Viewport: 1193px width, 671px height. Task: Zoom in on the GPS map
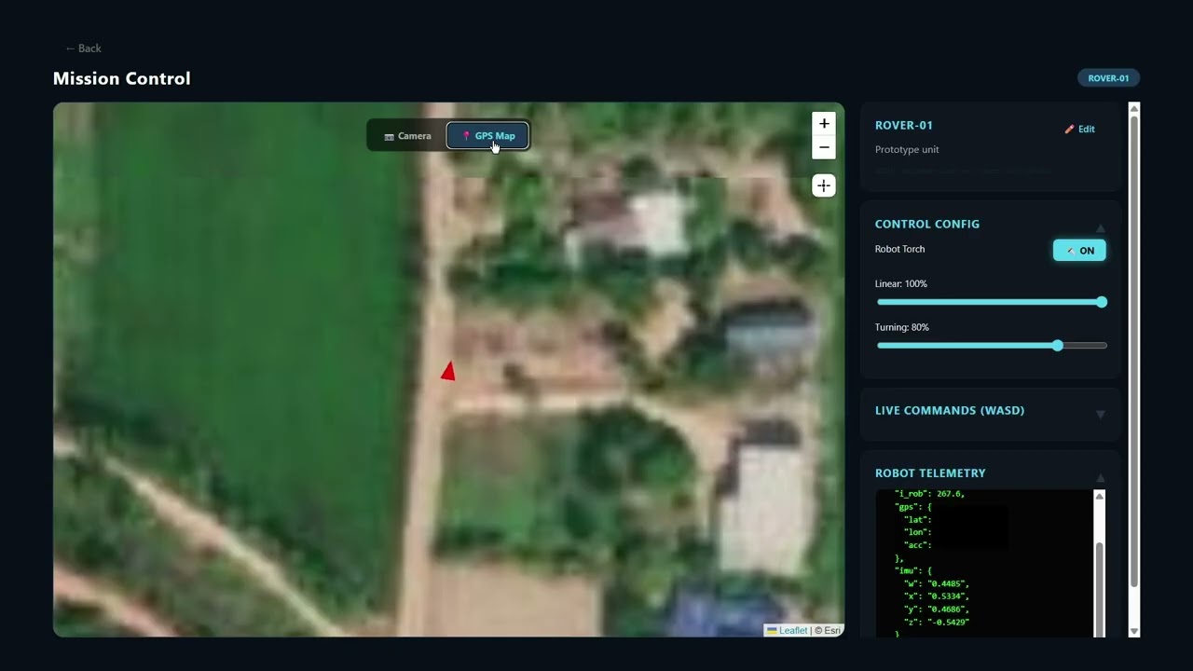tap(824, 124)
